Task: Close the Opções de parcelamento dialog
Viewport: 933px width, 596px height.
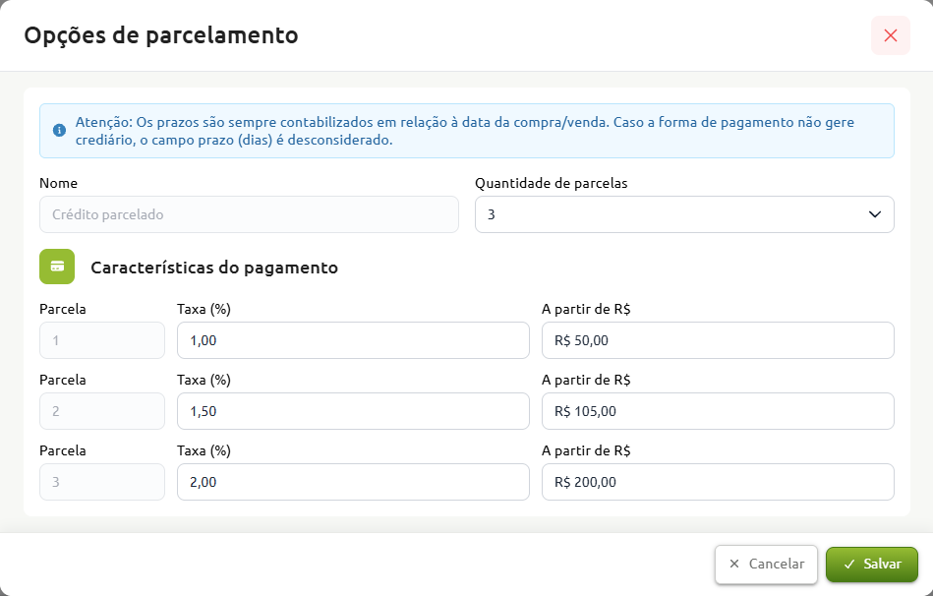Action: point(890,35)
